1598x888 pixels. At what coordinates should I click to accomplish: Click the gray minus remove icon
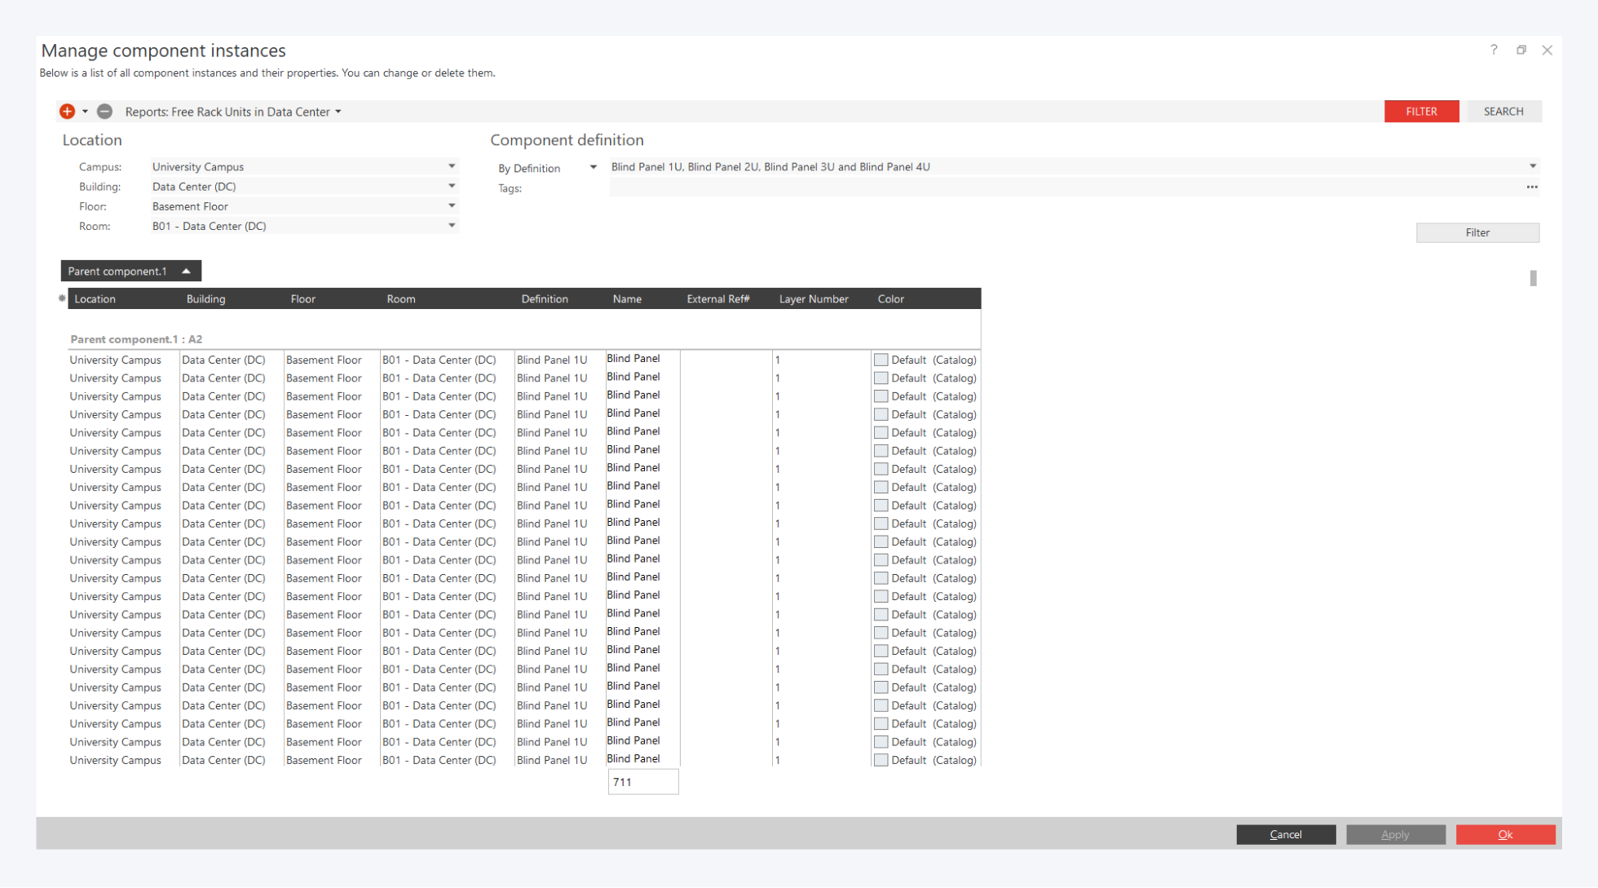pyautogui.click(x=104, y=112)
